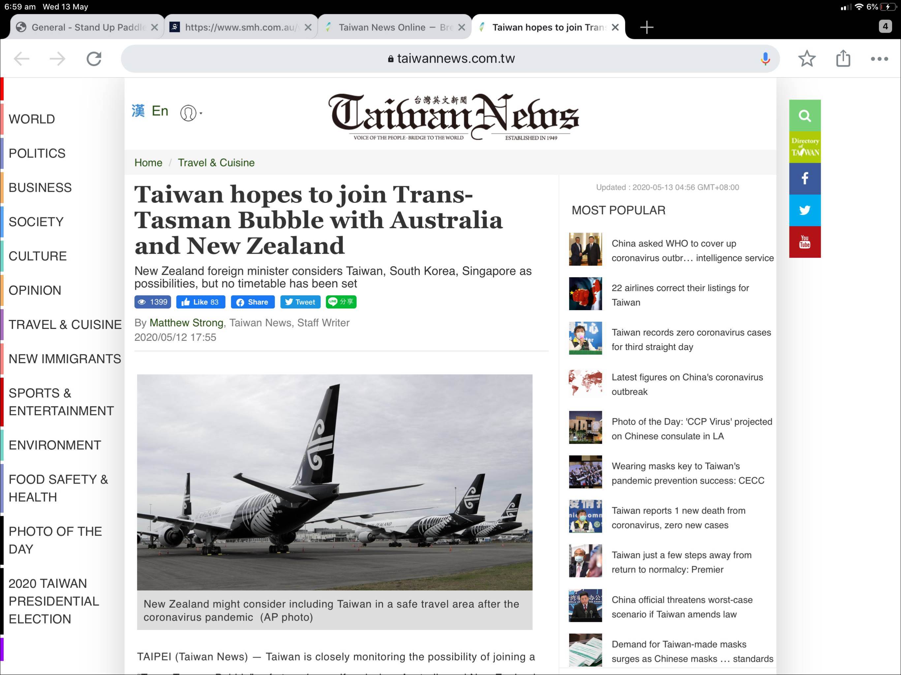
Task: Open the YouTube sidebar icon
Action: (804, 242)
